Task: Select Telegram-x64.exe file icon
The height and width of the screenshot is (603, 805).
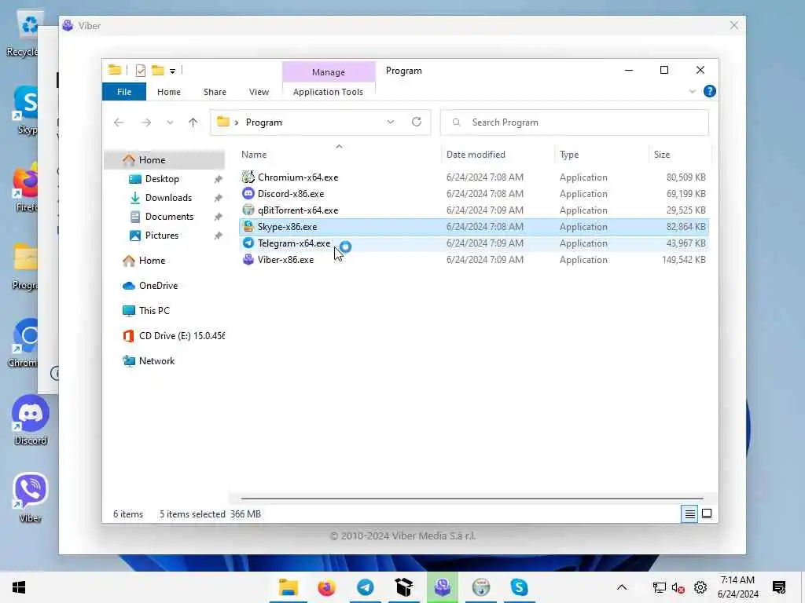Action: pyautogui.click(x=248, y=243)
